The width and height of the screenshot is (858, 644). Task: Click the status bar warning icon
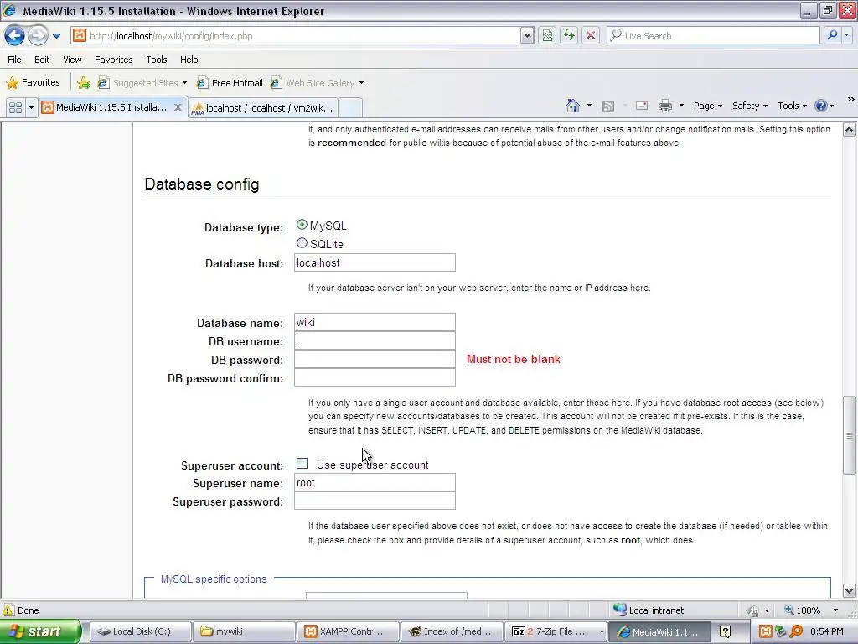click(8, 610)
